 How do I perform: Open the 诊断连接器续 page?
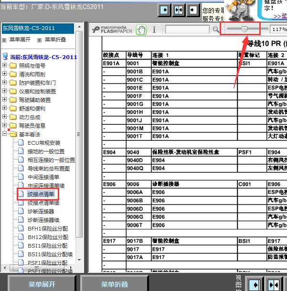tap(43, 220)
